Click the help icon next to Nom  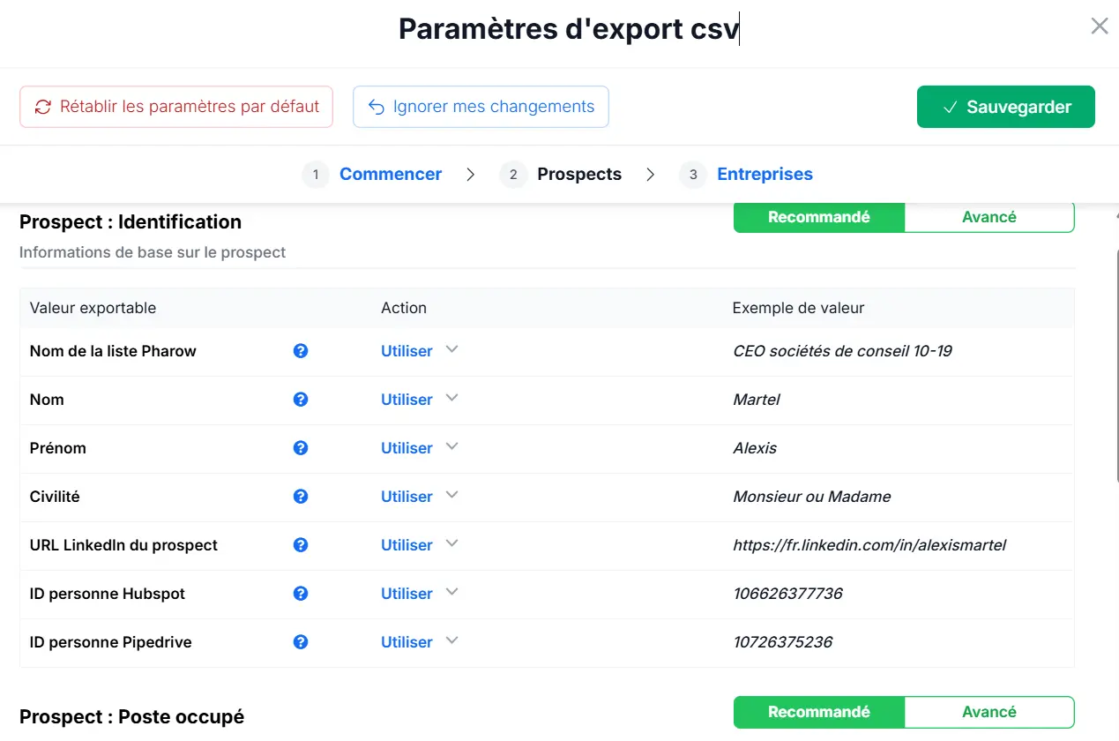tap(301, 400)
